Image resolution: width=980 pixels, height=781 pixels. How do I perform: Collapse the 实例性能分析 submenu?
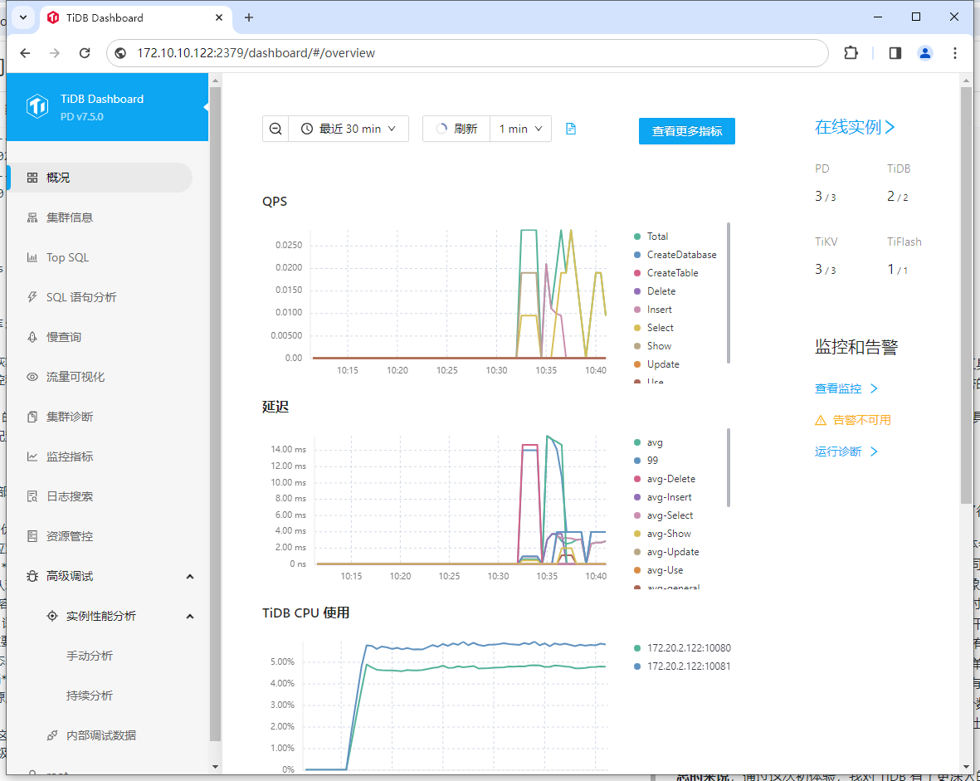pos(190,616)
